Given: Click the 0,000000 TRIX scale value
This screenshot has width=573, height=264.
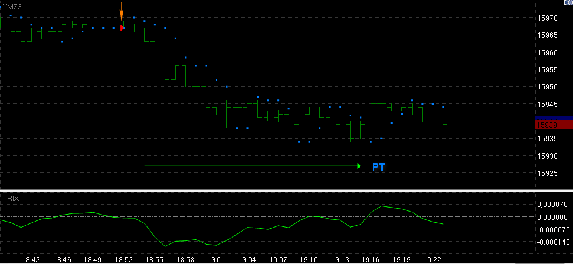Looking at the screenshot, I should 552,217.
